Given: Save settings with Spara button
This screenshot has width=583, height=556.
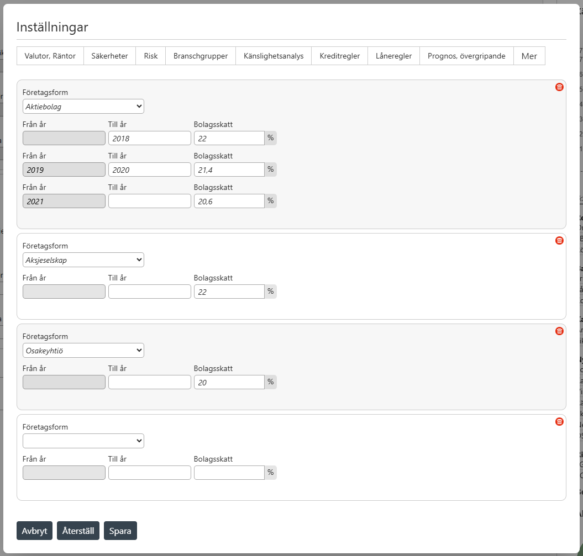Looking at the screenshot, I should (120, 531).
